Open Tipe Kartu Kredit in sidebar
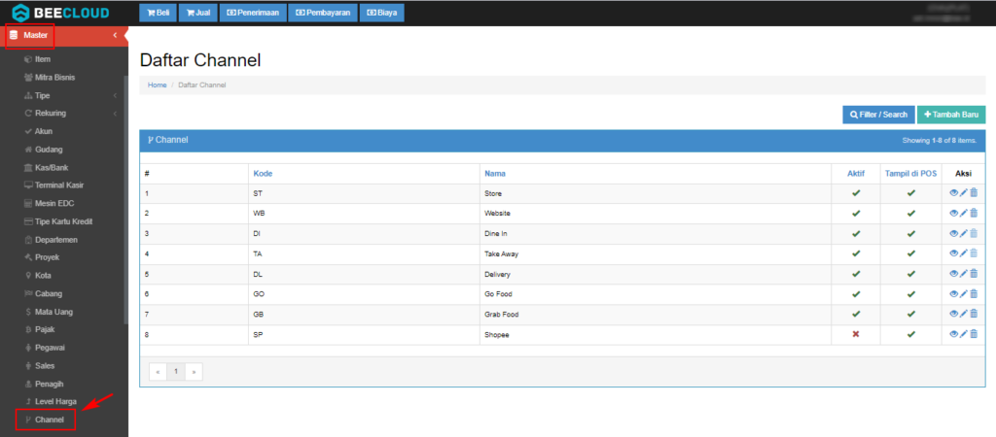Image resolution: width=996 pixels, height=437 pixels. pyautogui.click(x=58, y=221)
